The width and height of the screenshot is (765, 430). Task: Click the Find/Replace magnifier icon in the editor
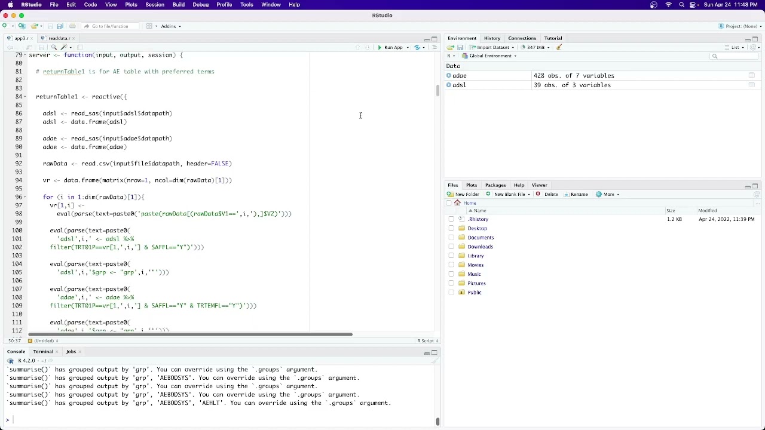click(x=54, y=47)
